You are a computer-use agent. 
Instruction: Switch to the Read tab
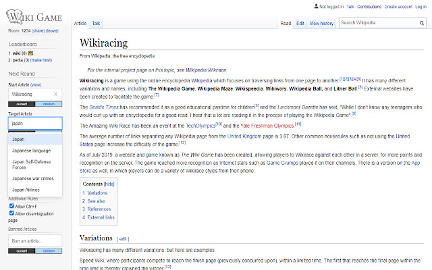[286, 24]
